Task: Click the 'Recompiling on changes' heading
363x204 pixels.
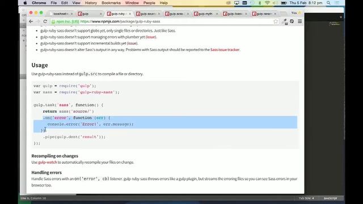Action: click(54, 156)
